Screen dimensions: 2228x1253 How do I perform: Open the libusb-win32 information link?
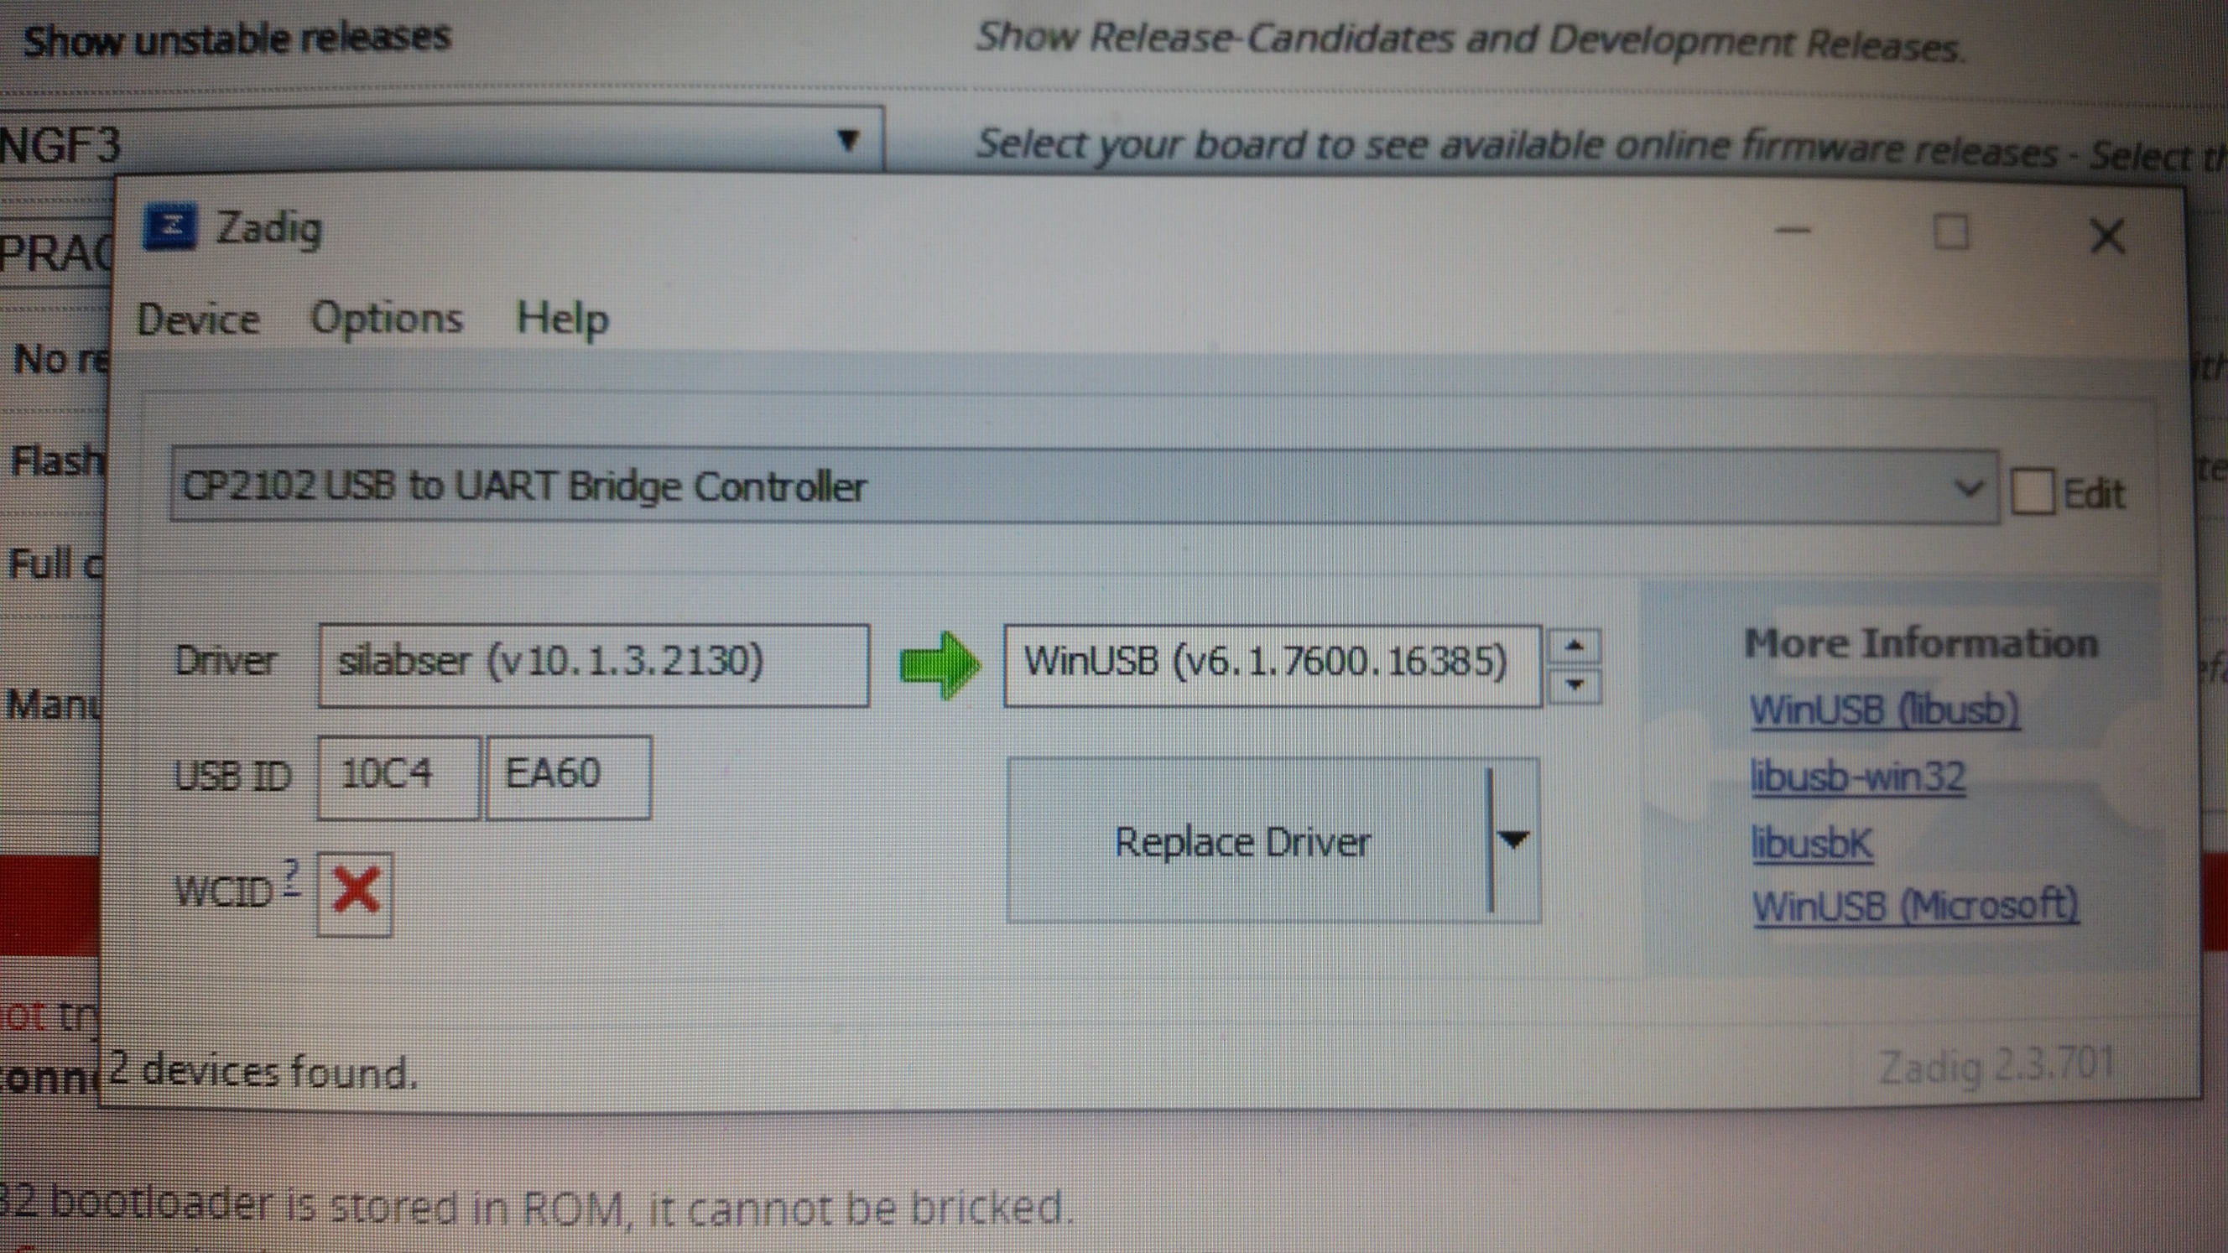[x=1858, y=776]
